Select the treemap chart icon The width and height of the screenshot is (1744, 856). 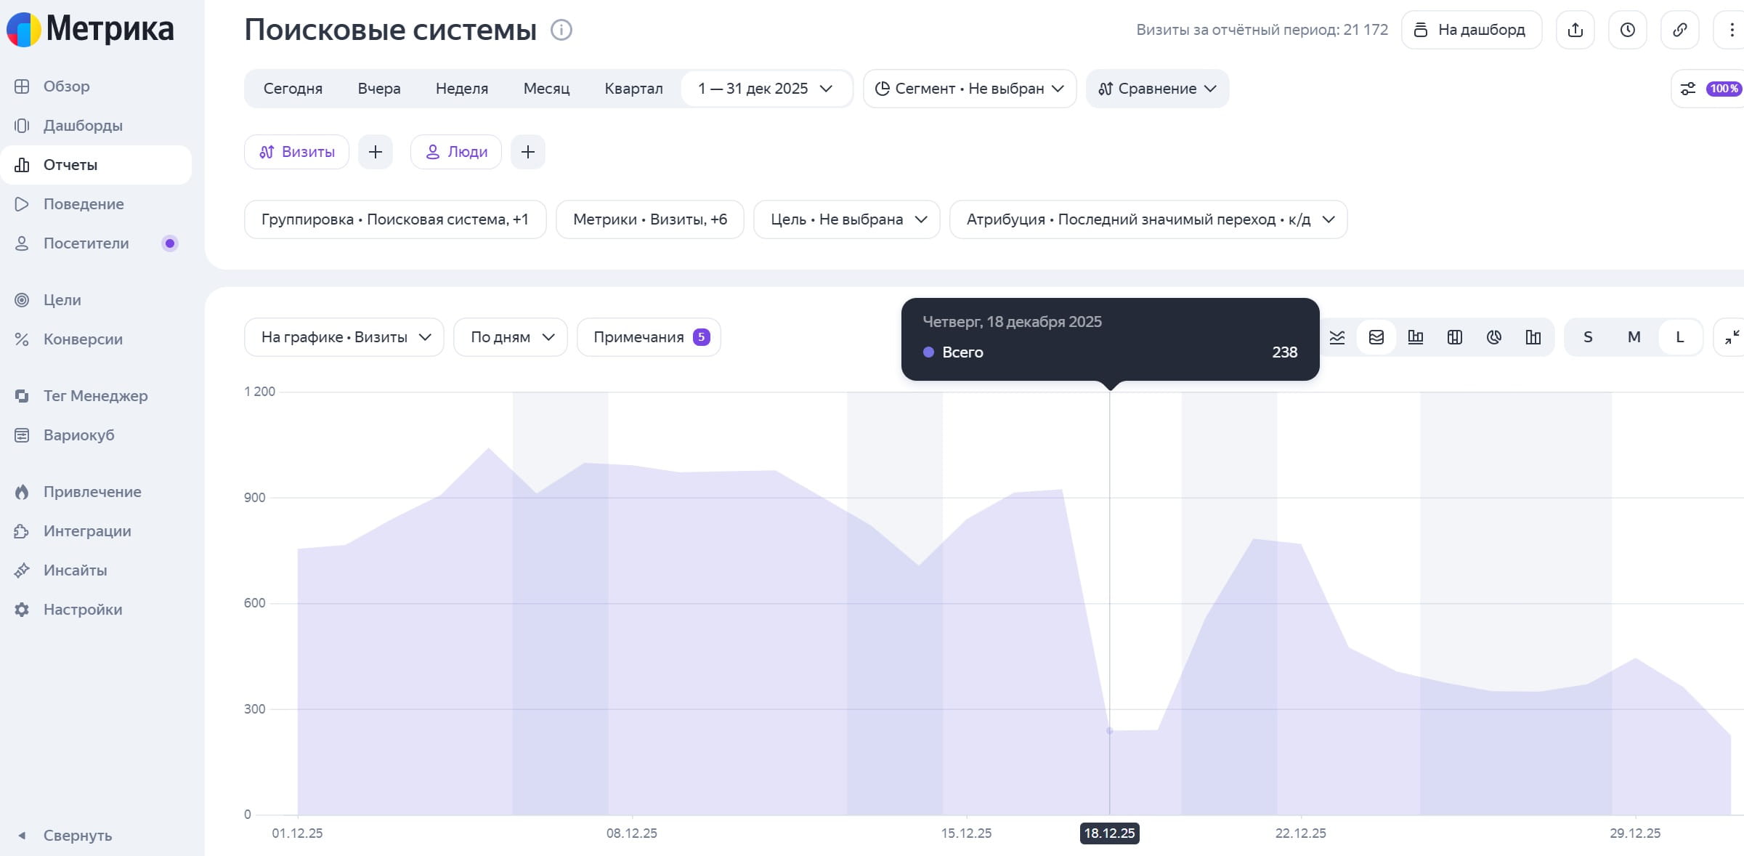(1455, 337)
